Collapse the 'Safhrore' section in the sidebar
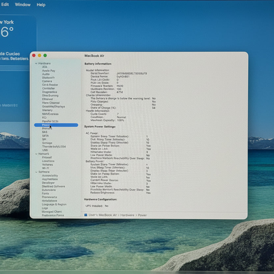Viewport: 274px width, 274px height. point(36,172)
